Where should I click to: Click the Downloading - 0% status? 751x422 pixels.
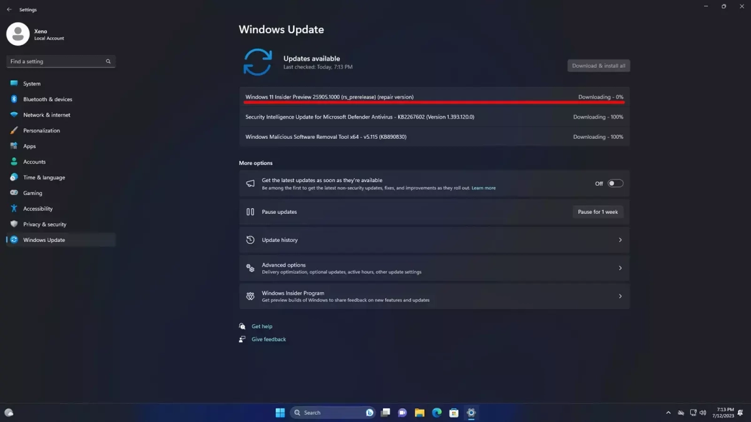point(601,97)
